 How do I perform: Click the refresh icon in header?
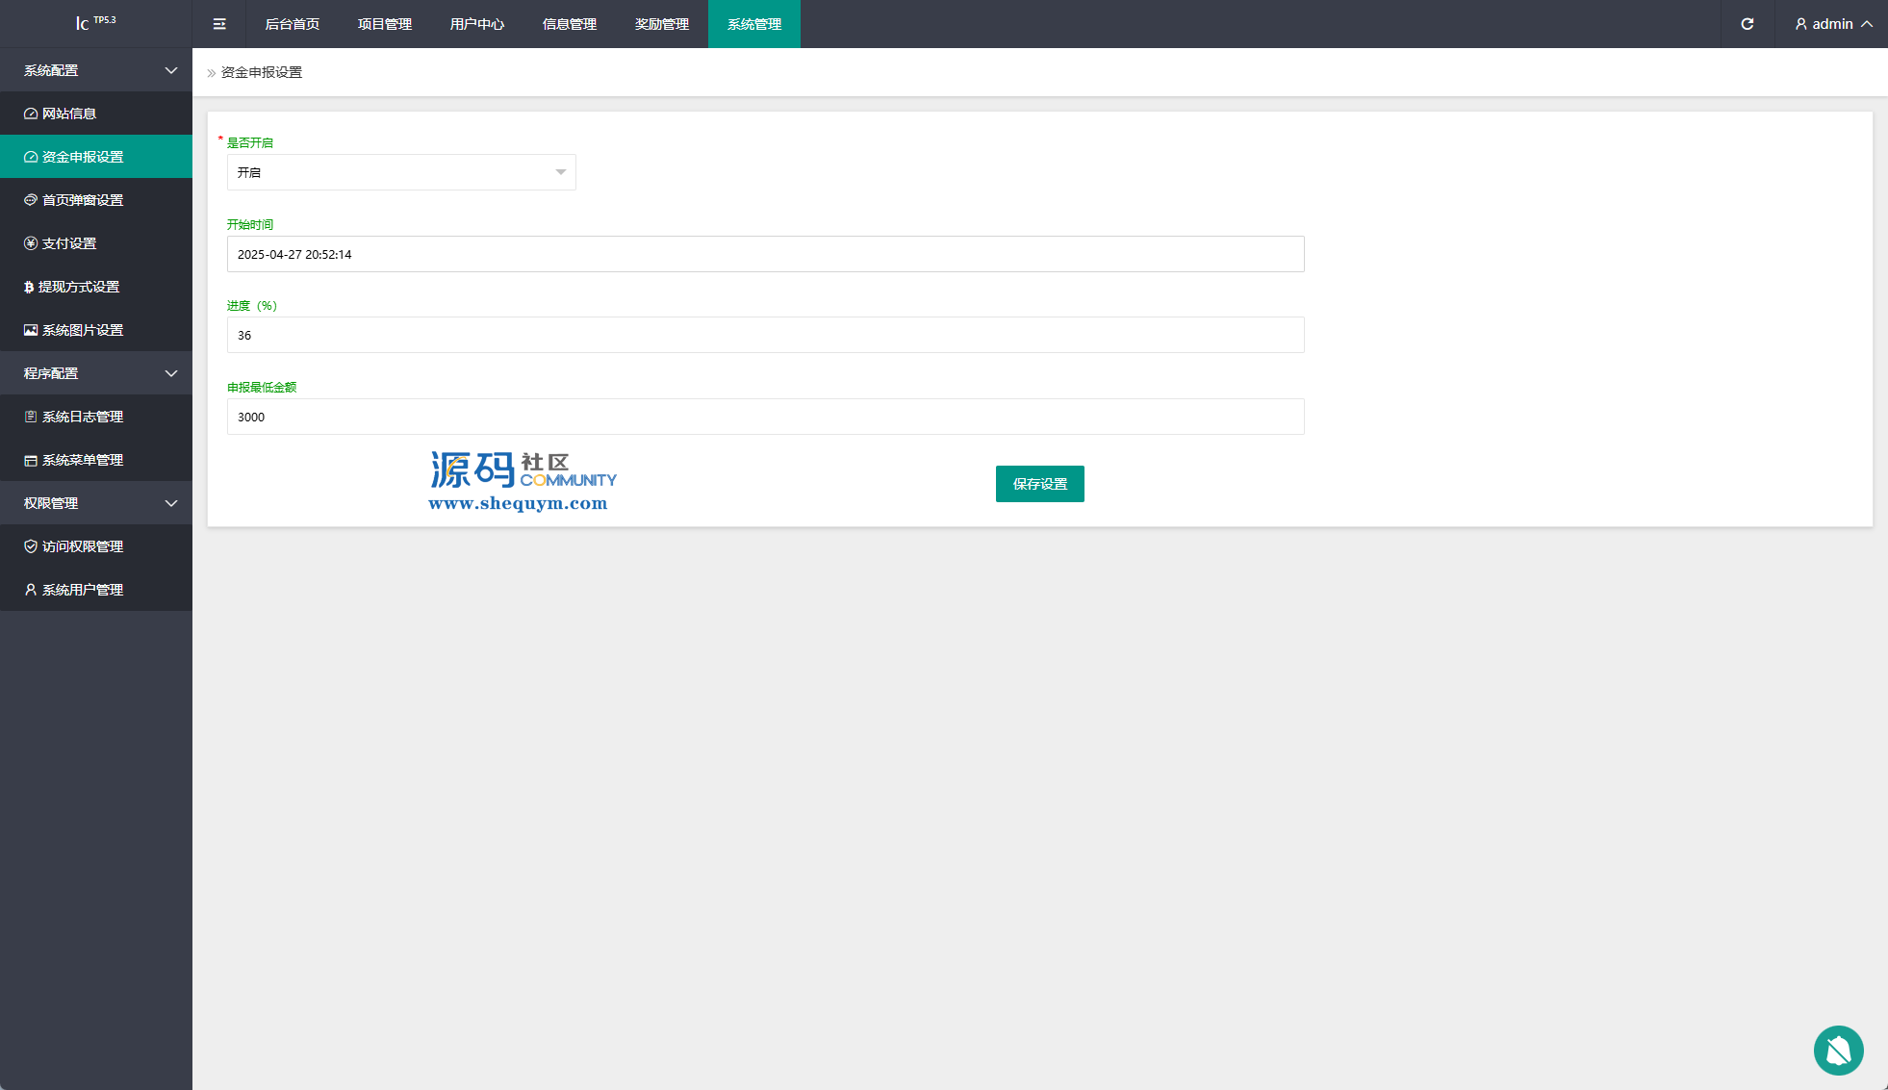(x=1748, y=24)
